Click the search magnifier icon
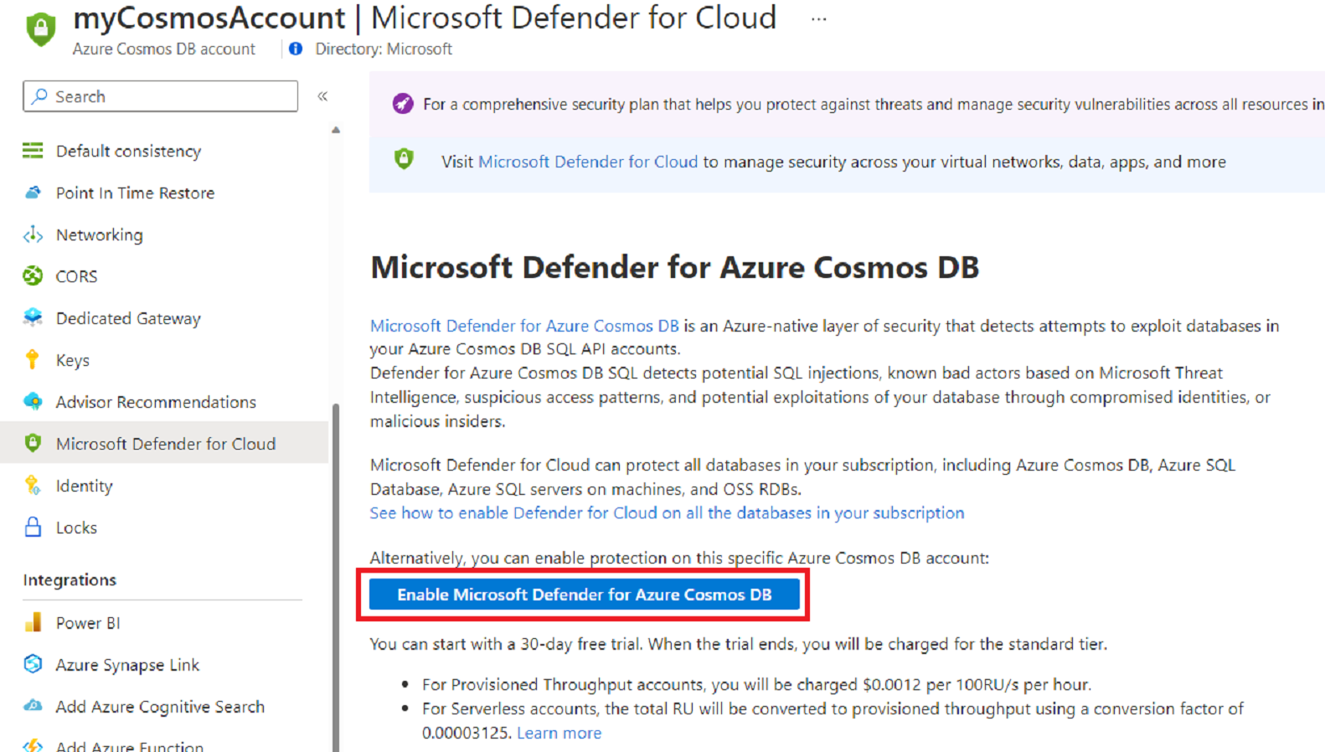 coord(39,96)
